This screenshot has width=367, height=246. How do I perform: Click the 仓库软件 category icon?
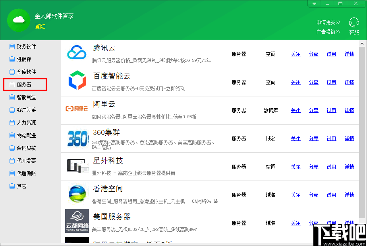12,72
